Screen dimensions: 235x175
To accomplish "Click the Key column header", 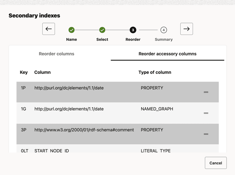I will point(24,72).
